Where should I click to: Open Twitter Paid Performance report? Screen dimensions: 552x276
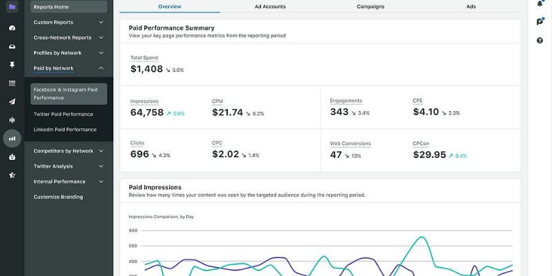click(63, 114)
